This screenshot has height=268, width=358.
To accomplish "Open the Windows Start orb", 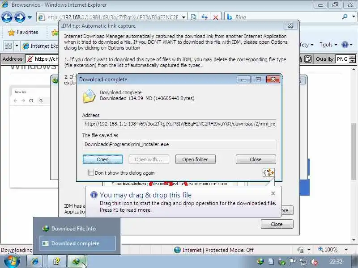I will pyautogui.click(x=12, y=261).
